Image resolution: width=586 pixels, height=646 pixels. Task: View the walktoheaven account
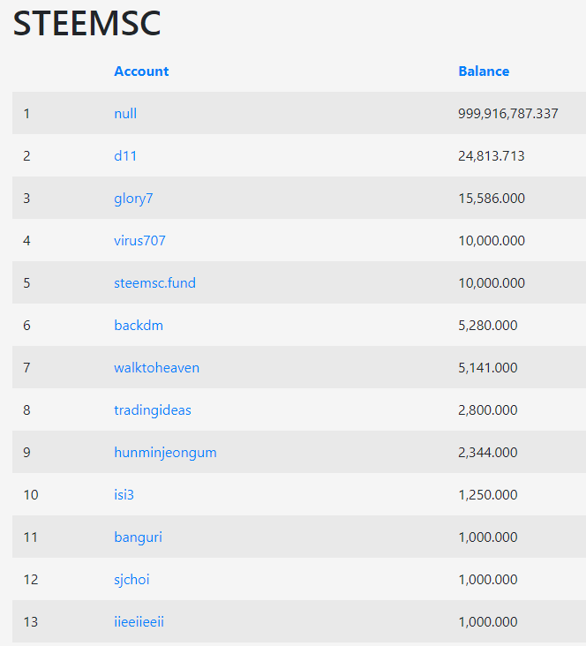pyautogui.click(x=156, y=367)
